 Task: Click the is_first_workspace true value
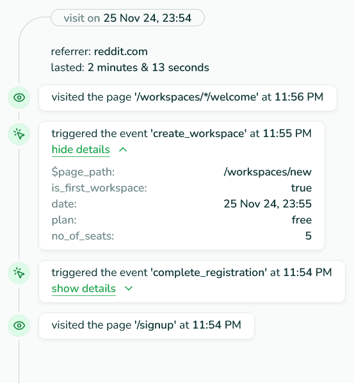pos(302,188)
